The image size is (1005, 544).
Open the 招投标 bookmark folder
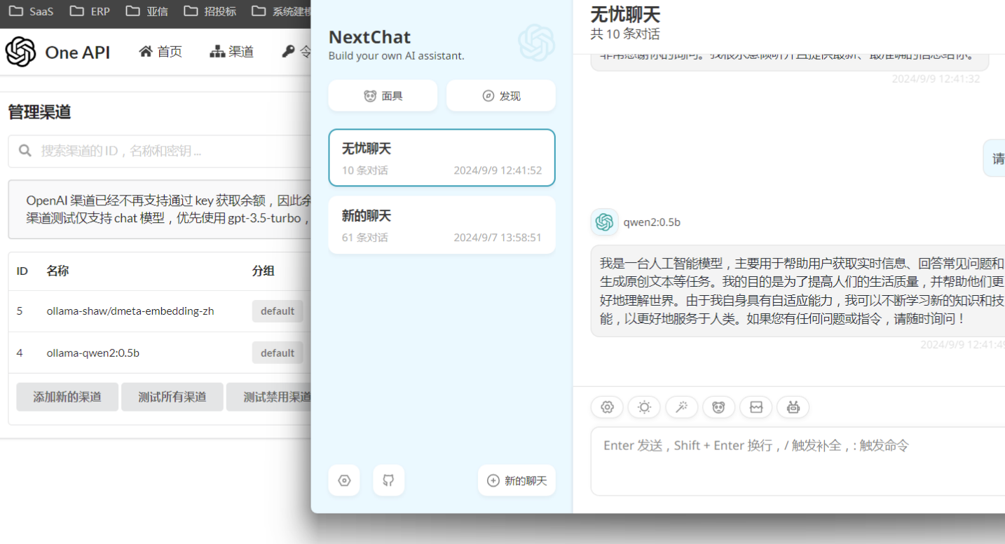(x=210, y=11)
